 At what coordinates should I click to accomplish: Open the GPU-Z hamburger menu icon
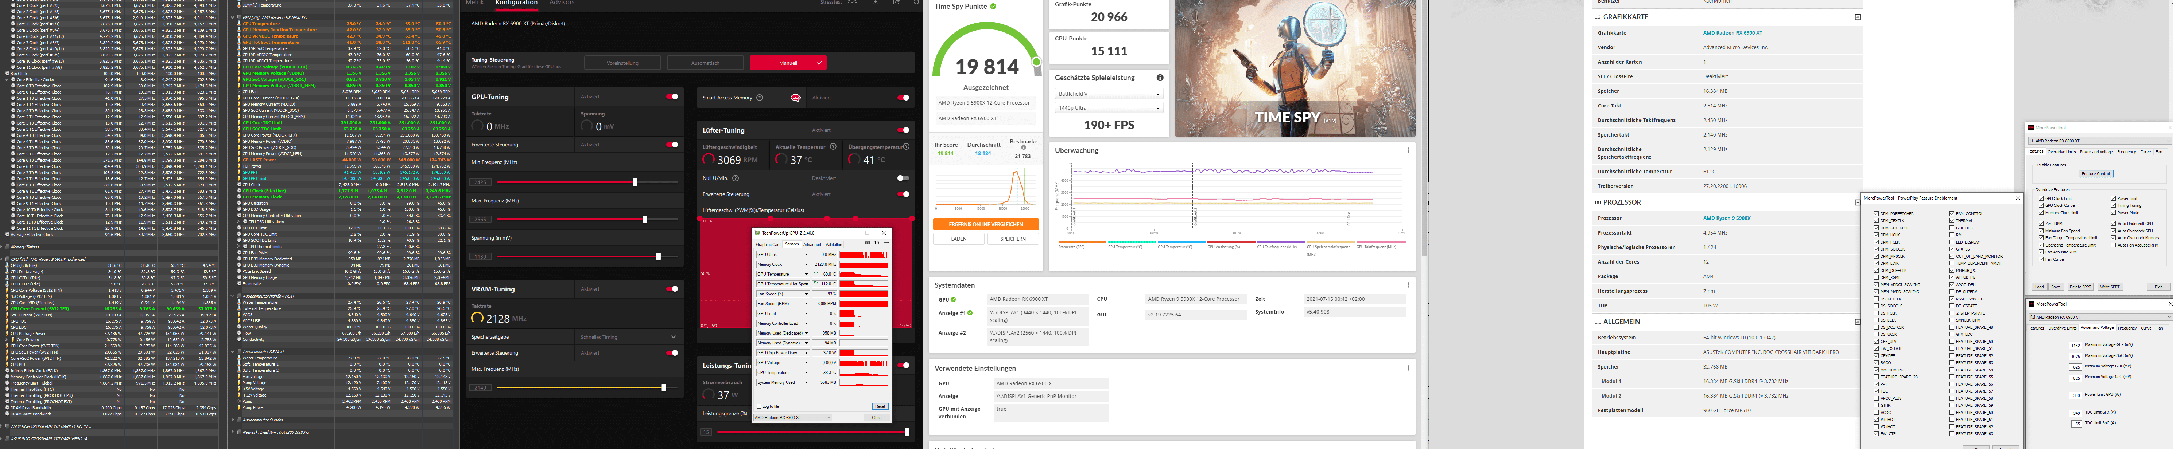pos(886,243)
